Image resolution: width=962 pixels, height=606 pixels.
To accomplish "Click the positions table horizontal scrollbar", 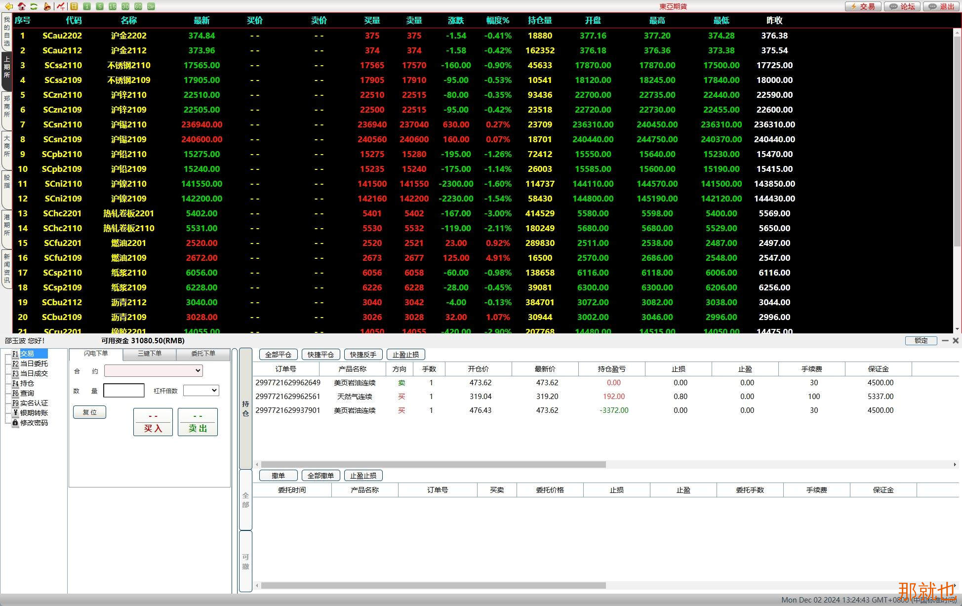I will coord(433,464).
